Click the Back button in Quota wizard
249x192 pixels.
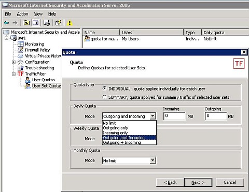170,182
